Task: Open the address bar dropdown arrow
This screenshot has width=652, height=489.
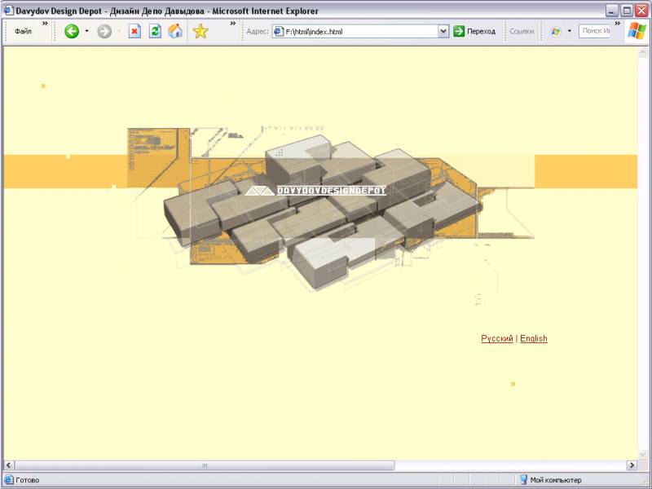Action: [x=443, y=31]
